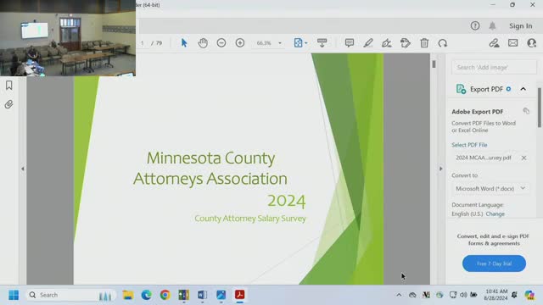The height and width of the screenshot is (305, 543).
Task: Show hidden system tray icons
Action: pyautogui.click(x=399, y=295)
